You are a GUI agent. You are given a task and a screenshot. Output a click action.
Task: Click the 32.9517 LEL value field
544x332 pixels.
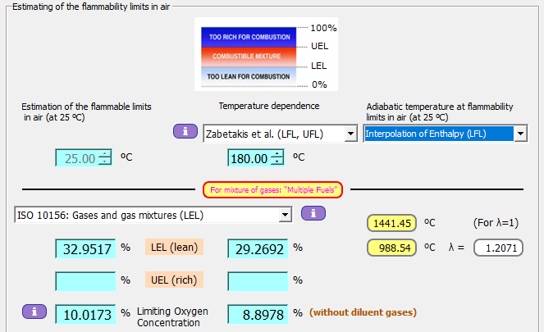[85, 248]
